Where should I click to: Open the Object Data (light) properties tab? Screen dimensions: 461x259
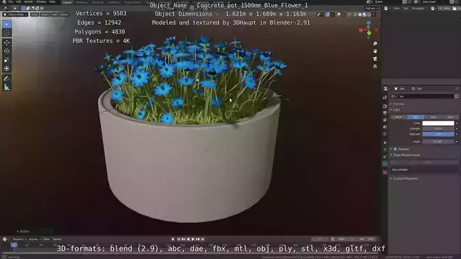385,164
